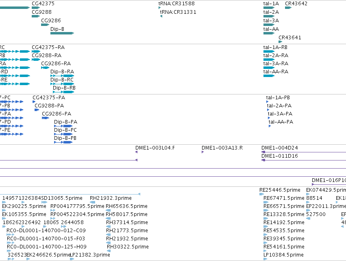Select the CG9286-PA protein feature

pos(46,118)
